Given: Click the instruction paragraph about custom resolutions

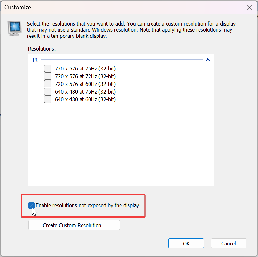Looking at the screenshot, I should [x=131, y=30].
